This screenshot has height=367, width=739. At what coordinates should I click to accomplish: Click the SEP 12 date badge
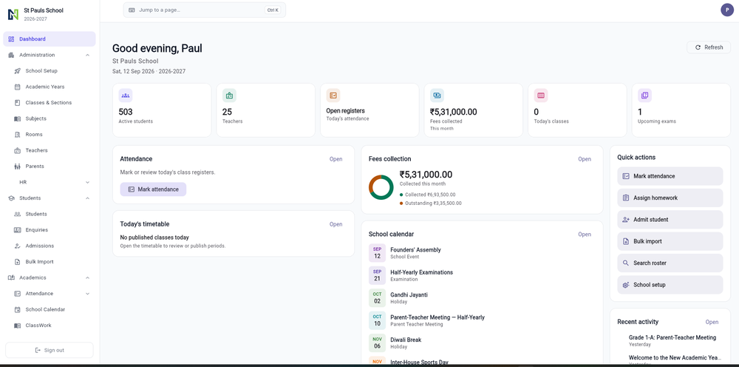[377, 253]
